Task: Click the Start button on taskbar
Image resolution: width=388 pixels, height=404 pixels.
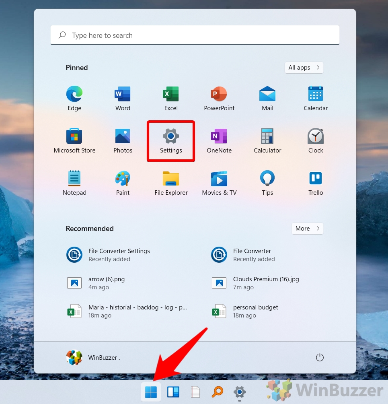Action: click(x=151, y=392)
